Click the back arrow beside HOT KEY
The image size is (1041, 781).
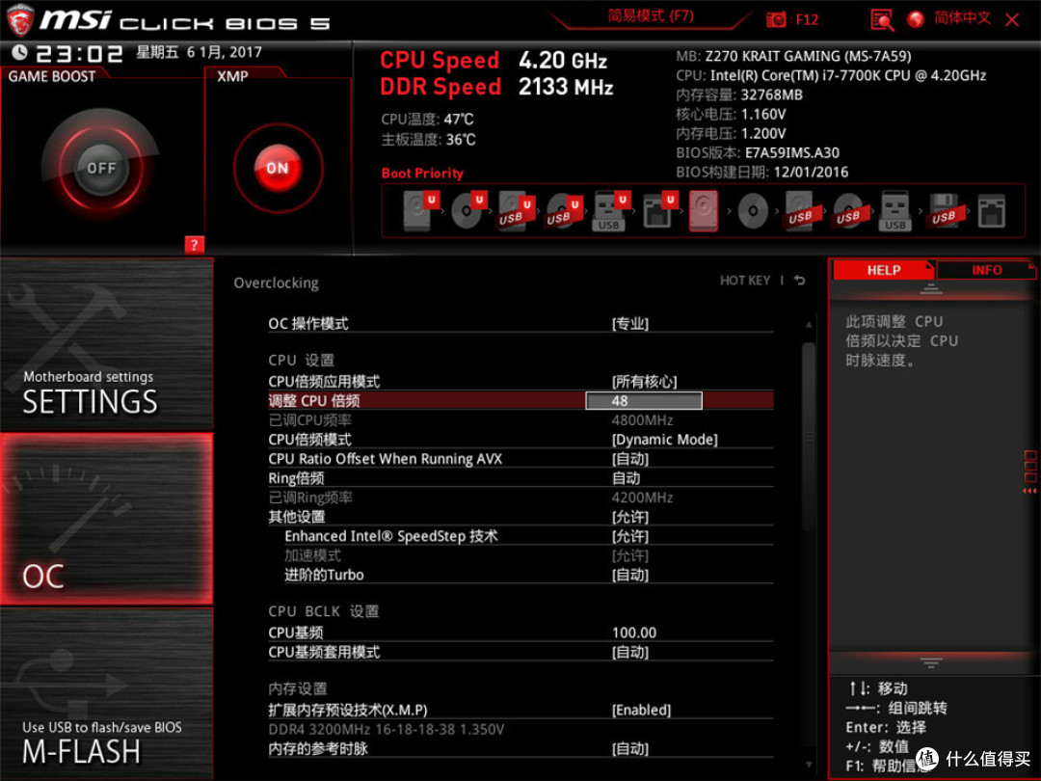(x=799, y=281)
